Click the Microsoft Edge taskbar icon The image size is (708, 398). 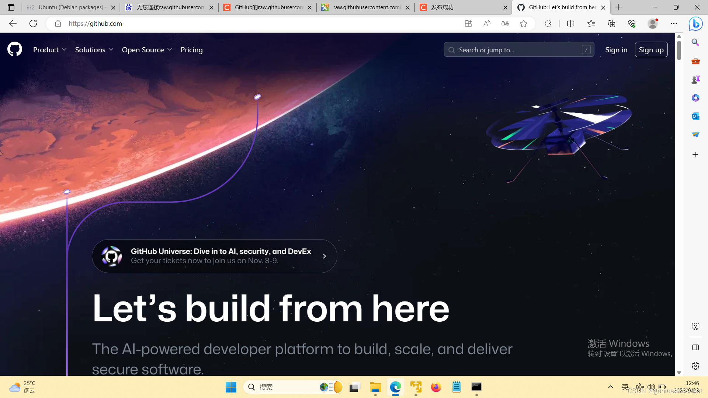[395, 387]
